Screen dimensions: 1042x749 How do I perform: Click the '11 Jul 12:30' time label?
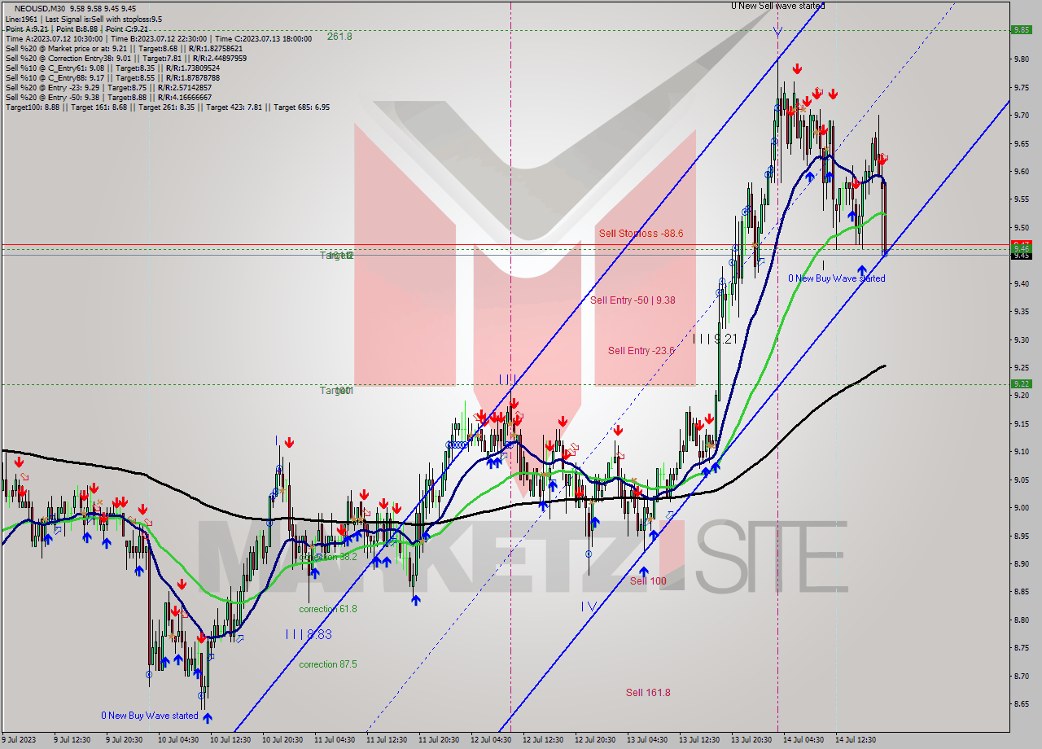(x=385, y=740)
